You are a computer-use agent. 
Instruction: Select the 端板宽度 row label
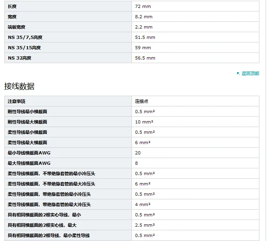click(16, 27)
